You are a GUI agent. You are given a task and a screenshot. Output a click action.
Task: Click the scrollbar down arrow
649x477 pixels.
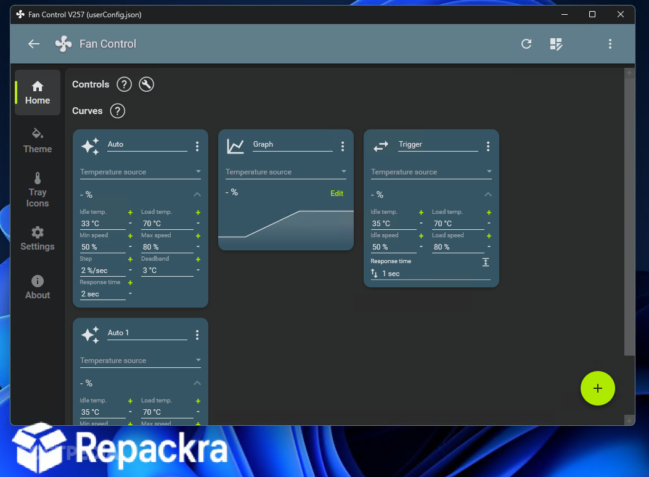coord(629,420)
